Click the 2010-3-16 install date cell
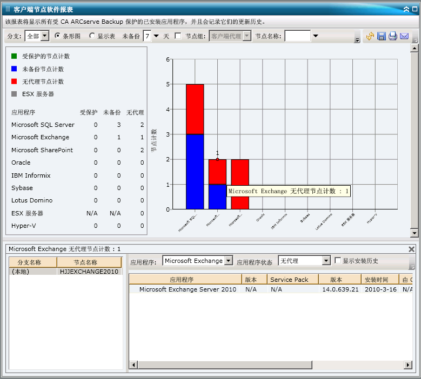The width and height of the screenshot is (421, 379). [380, 289]
